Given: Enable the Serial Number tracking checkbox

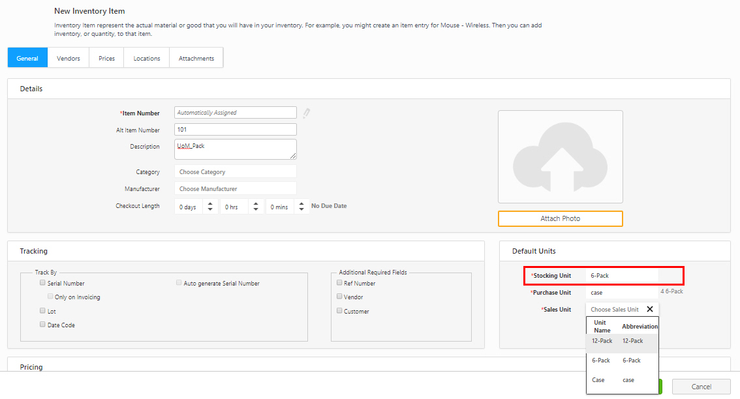Looking at the screenshot, I should (x=42, y=283).
